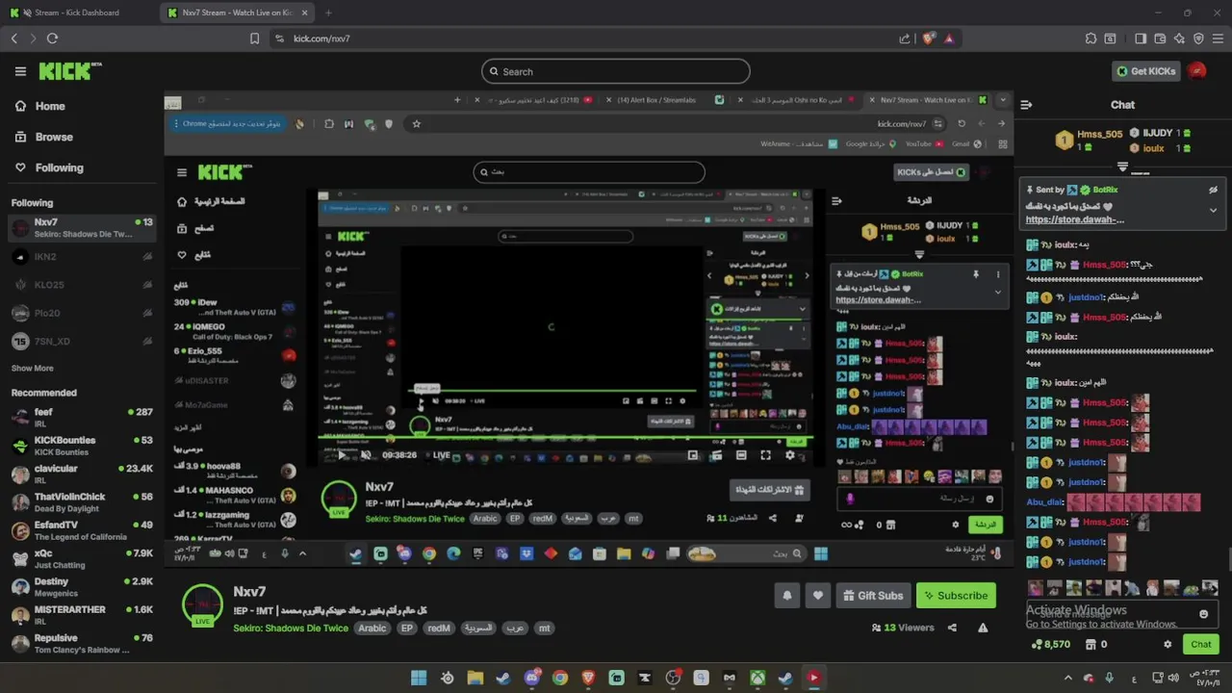Open File Explorer from taskbar
This screenshot has height=693, width=1232.
pos(475,678)
